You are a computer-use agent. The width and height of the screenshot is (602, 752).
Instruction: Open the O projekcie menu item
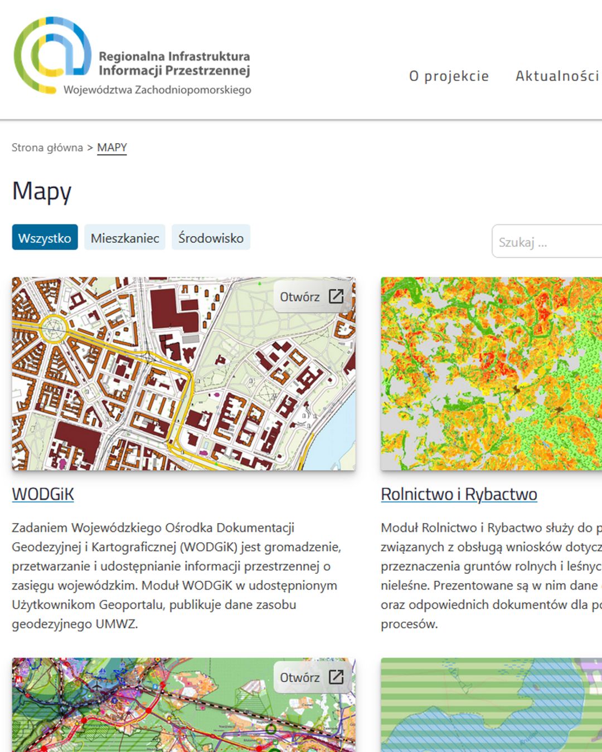pyautogui.click(x=449, y=76)
